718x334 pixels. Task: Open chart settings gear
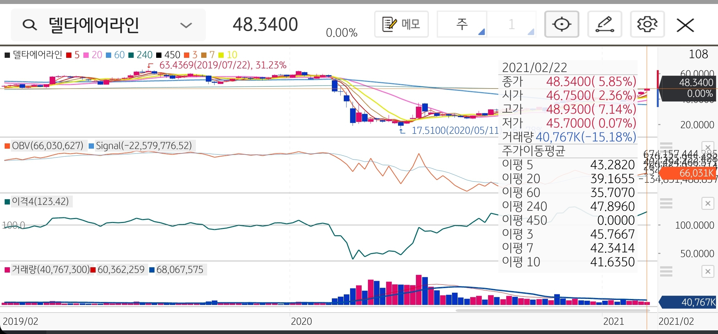click(648, 24)
